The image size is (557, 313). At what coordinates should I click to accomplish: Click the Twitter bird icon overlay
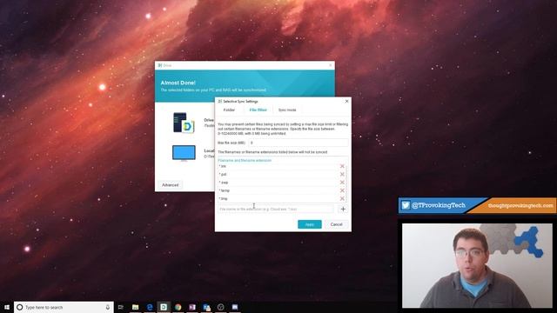pyautogui.click(x=406, y=205)
